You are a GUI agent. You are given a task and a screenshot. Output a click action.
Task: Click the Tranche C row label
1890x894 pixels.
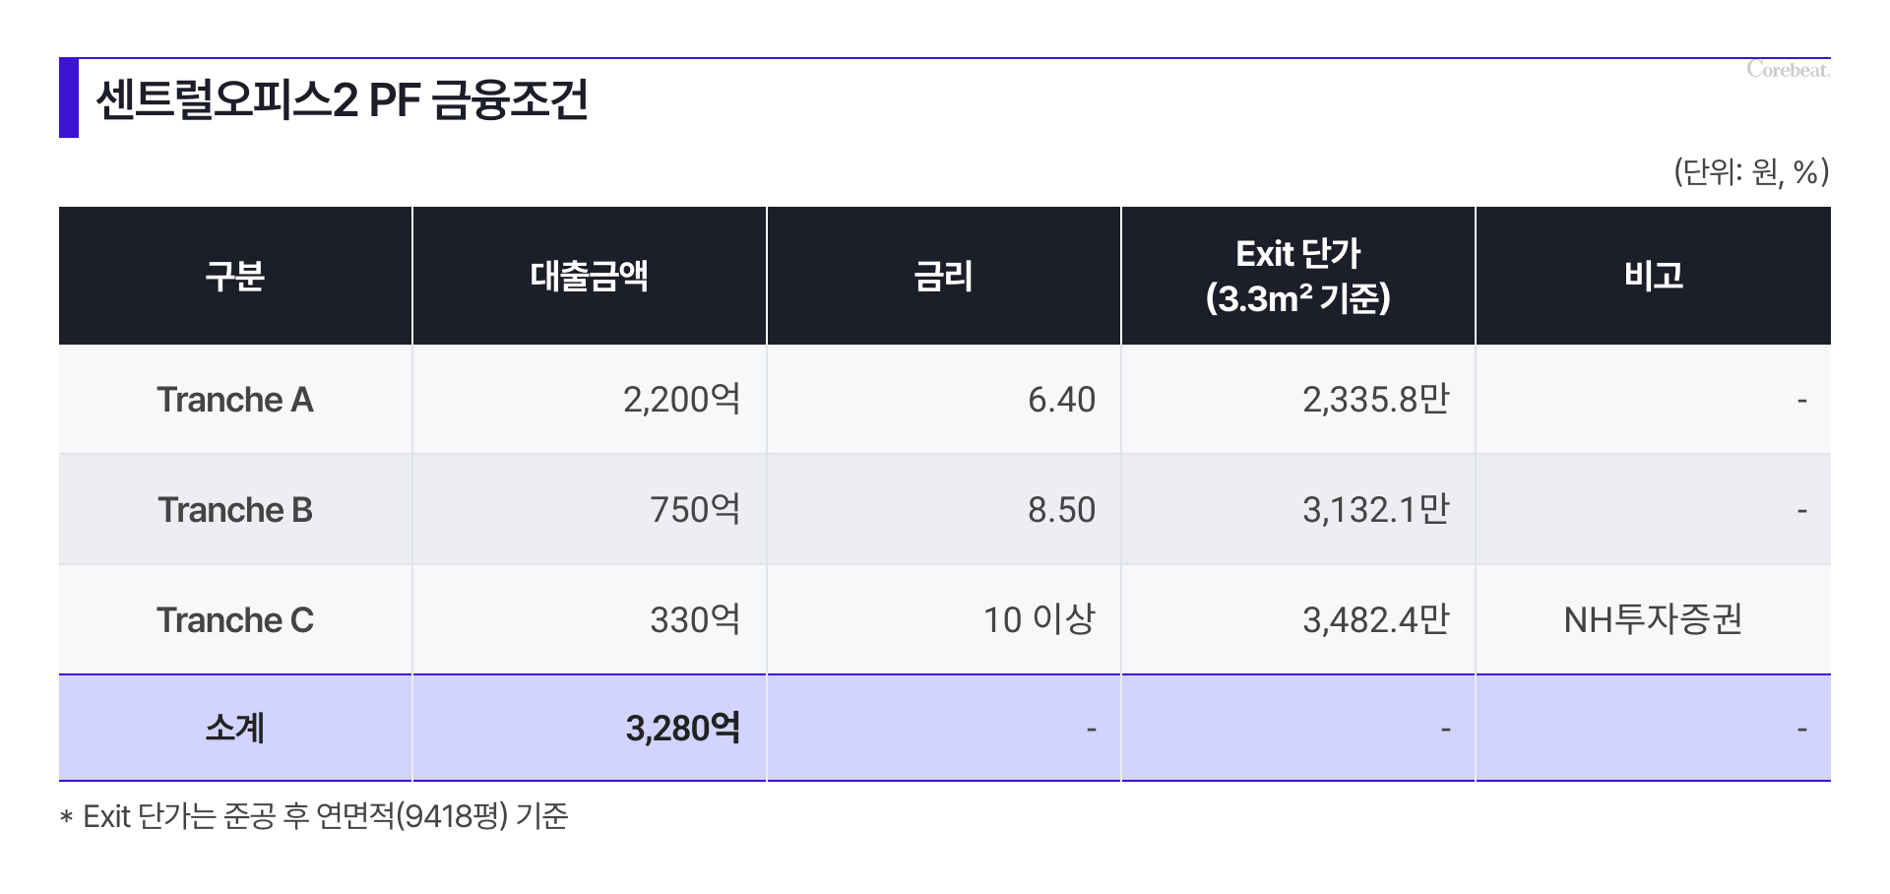235,620
